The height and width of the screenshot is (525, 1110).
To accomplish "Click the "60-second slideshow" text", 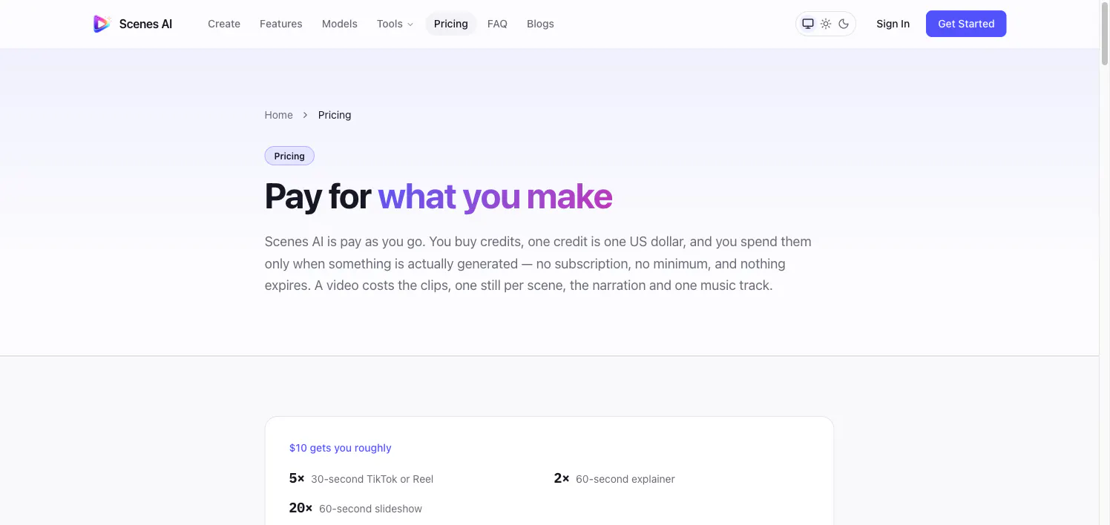I will [x=370, y=509].
